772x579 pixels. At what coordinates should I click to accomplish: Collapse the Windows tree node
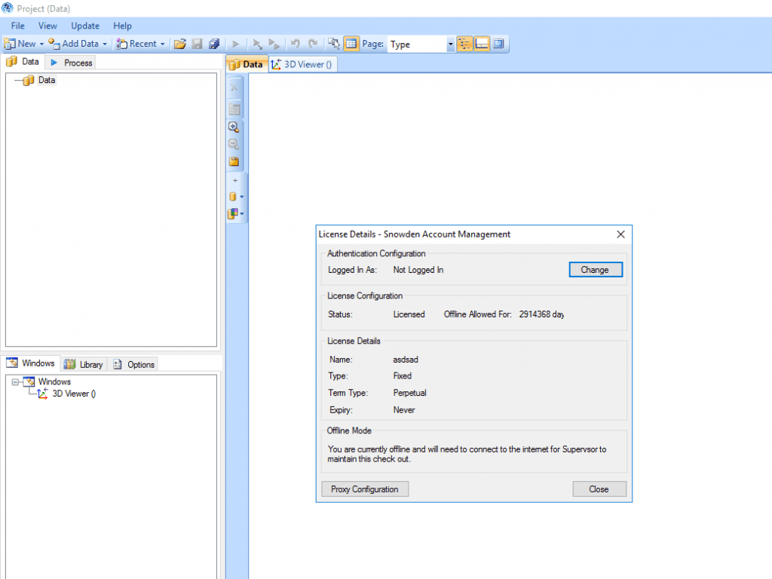[x=16, y=382]
